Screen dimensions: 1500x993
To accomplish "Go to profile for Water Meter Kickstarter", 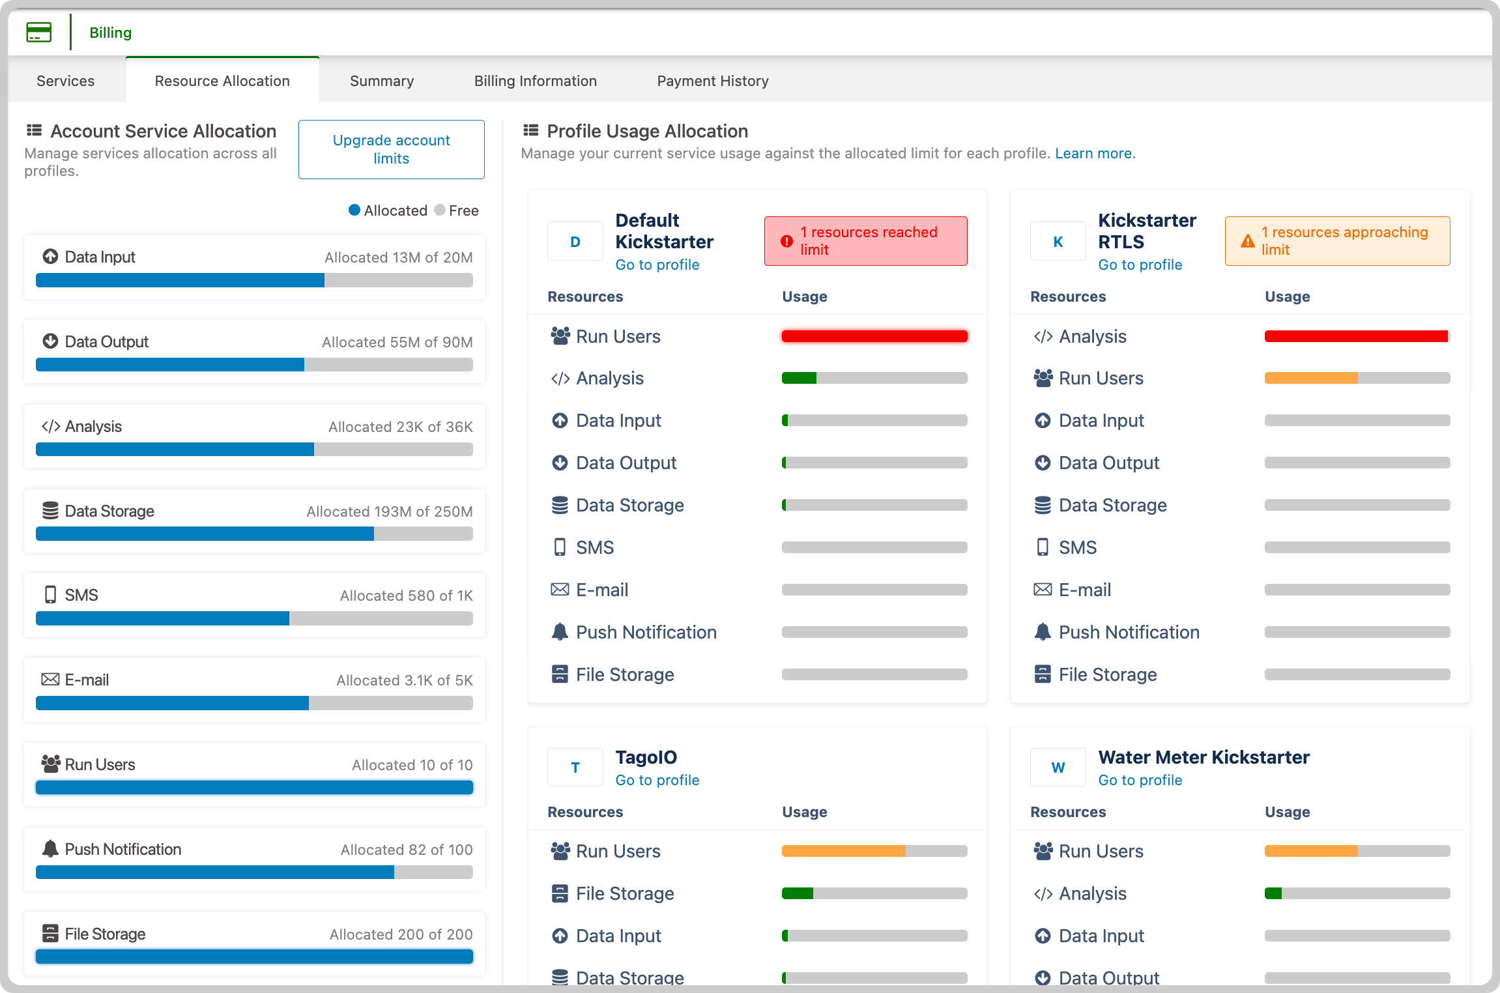I will click(1140, 780).
